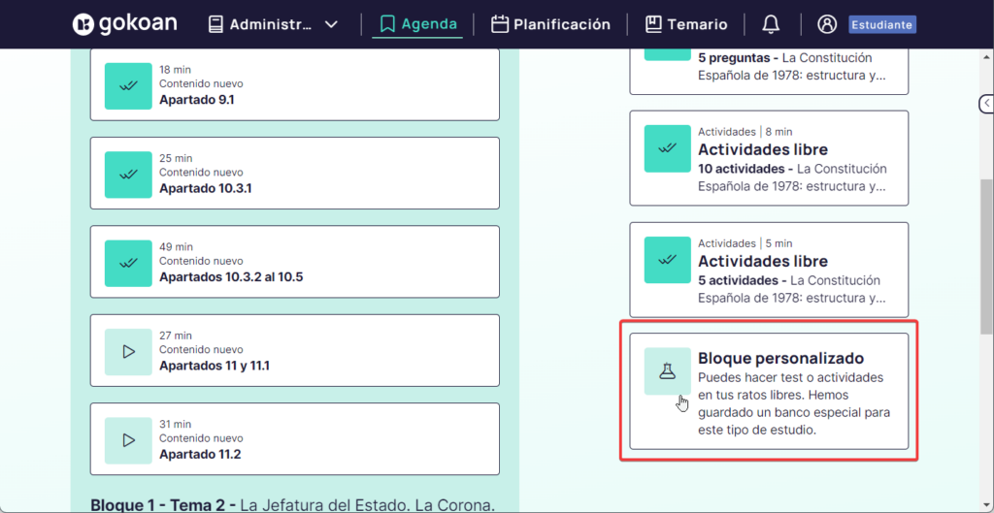Viewport: 994px width, 513px height.
Task: Open the user profile icon
Action: [826, 24]
